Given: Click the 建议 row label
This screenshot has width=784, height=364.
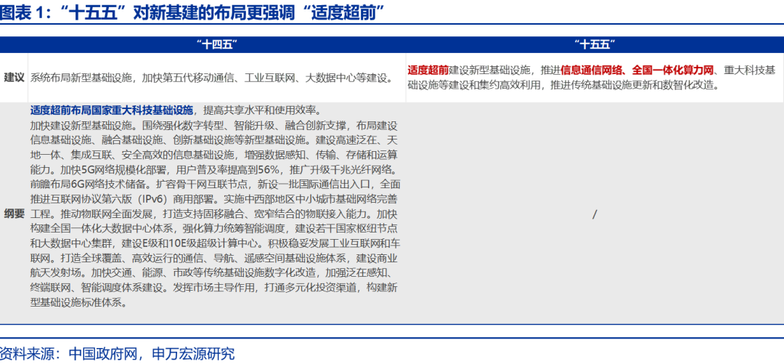Looking at the screenshot, I should coord(14,77).
